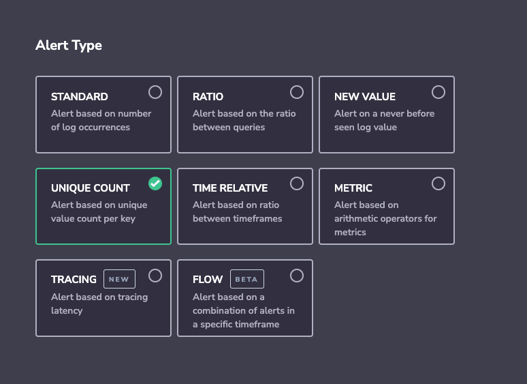
Task: Click the NEW badge on Tracing
Action: point(119,279)
